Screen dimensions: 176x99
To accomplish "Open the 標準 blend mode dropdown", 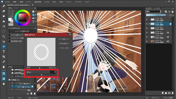I will tap(153, 11).
